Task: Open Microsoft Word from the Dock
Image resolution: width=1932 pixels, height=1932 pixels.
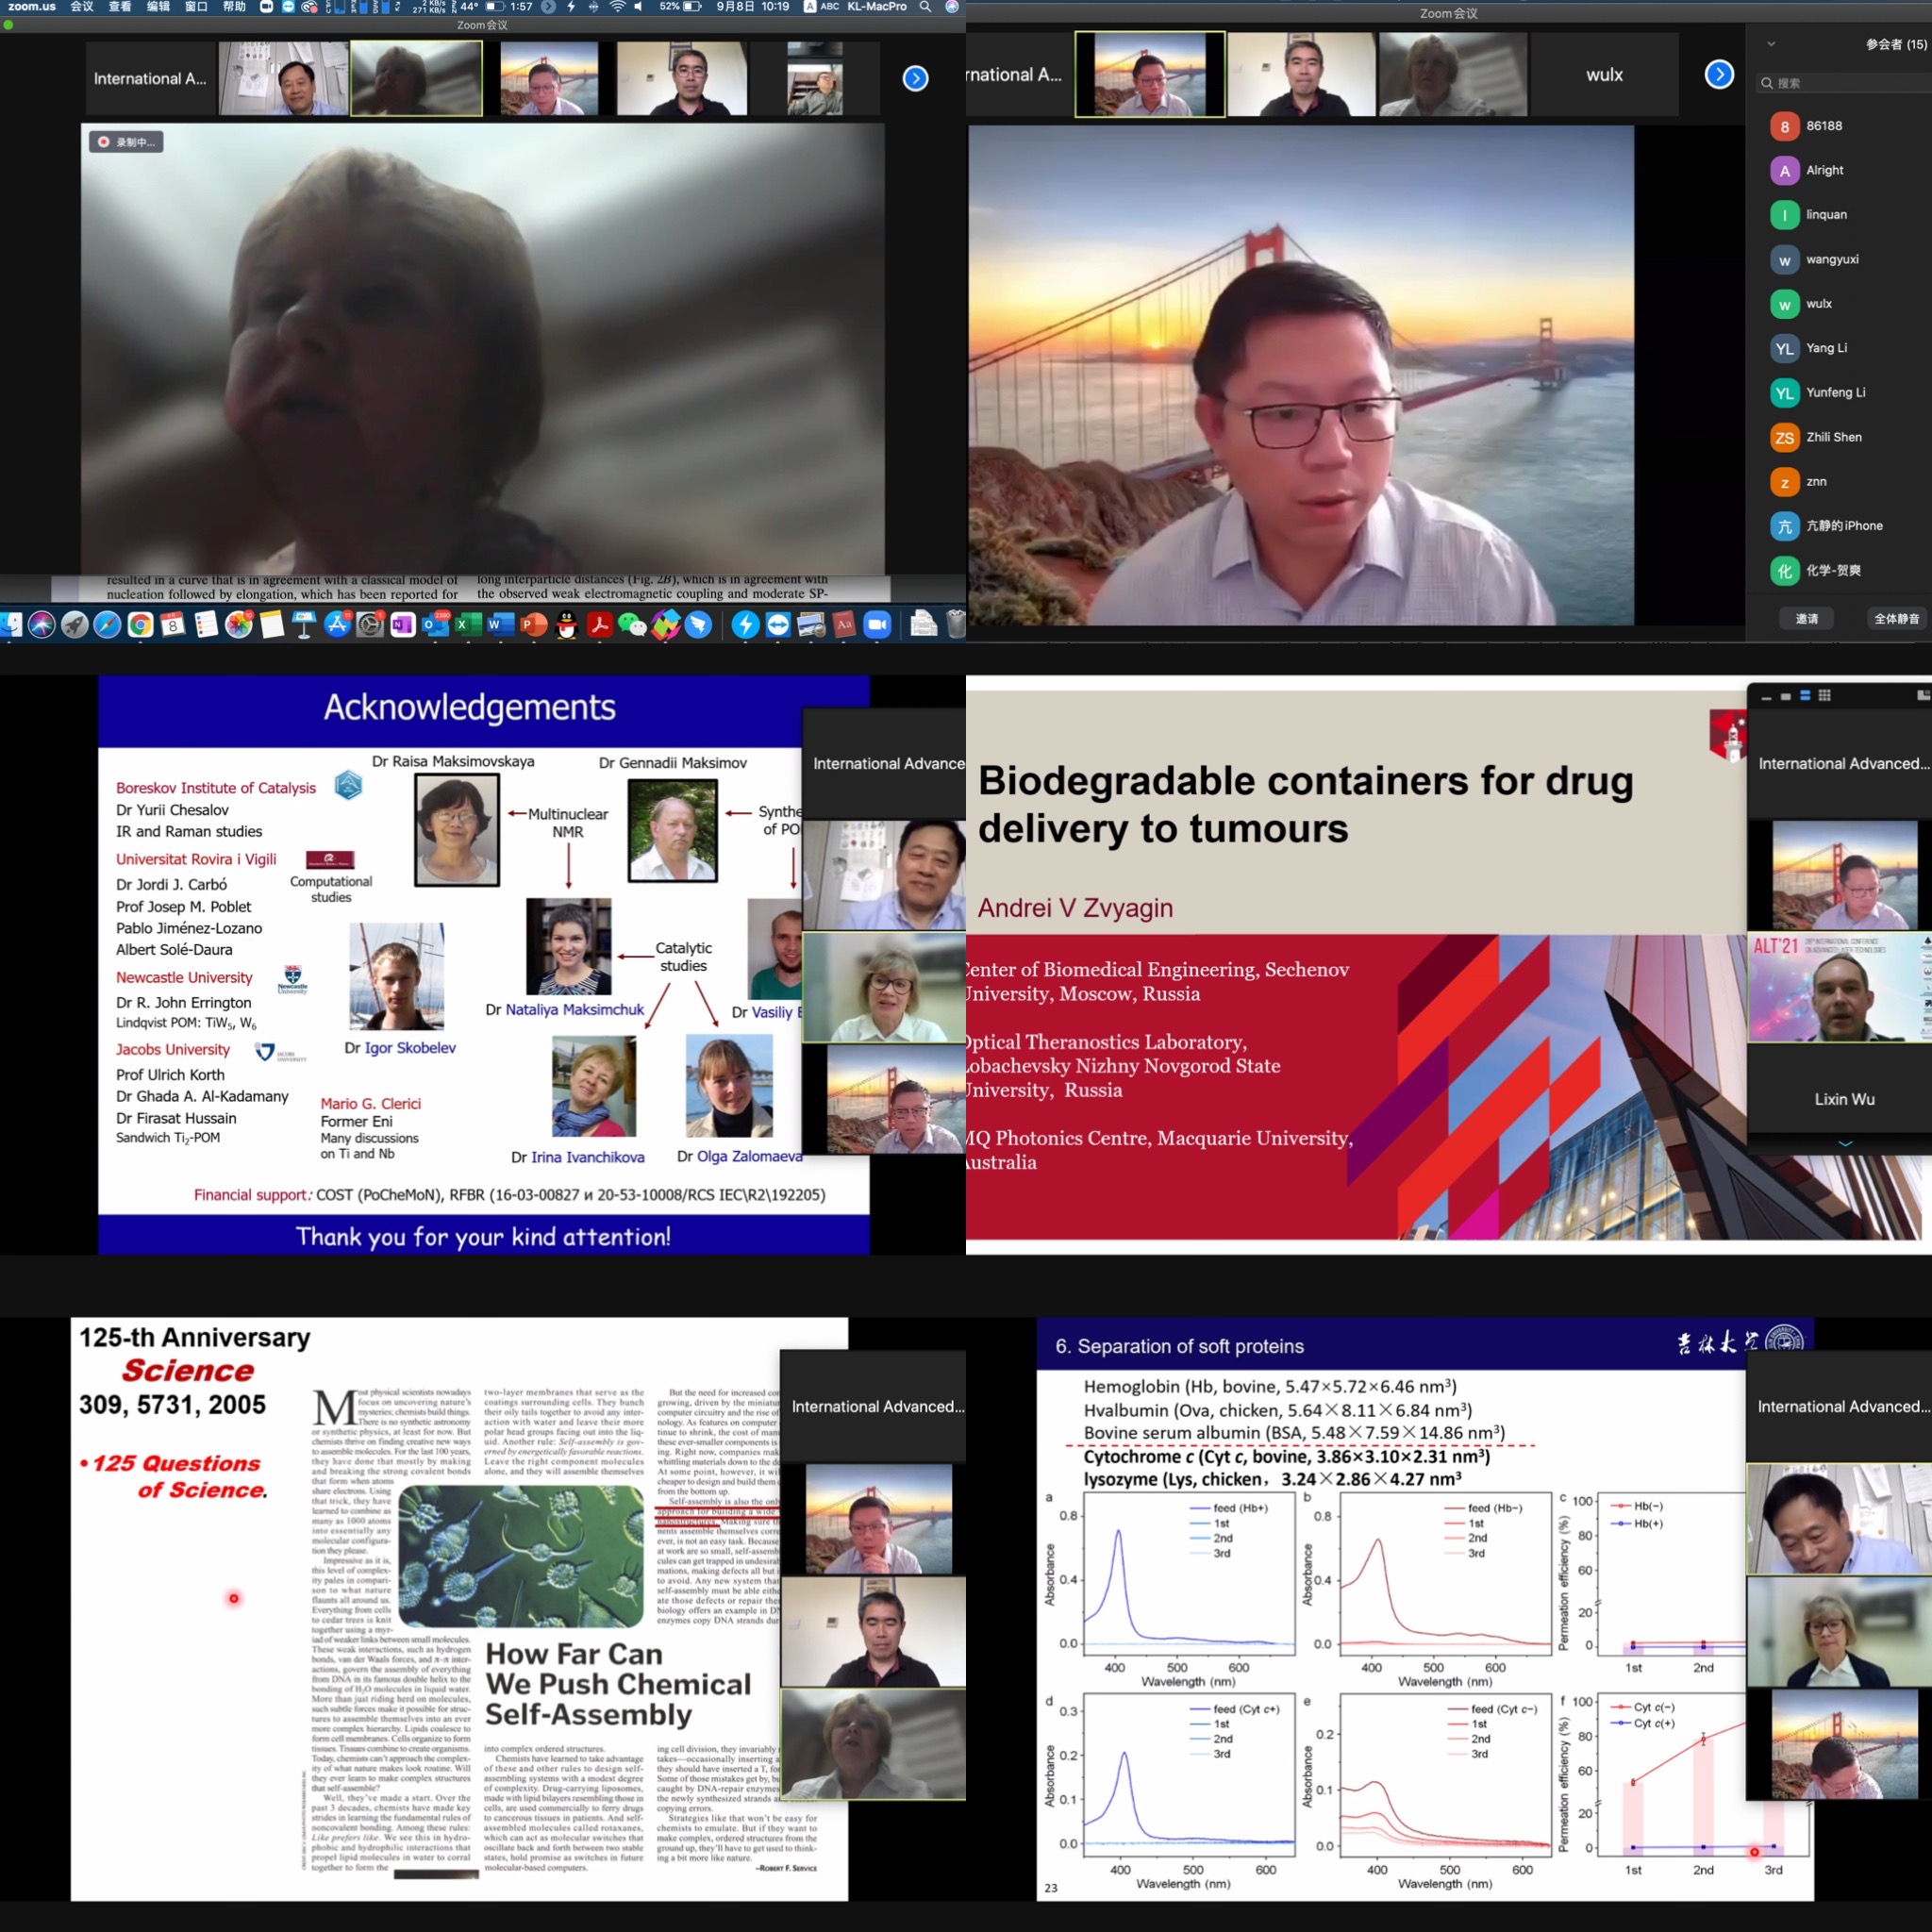Action: point(500,625)
